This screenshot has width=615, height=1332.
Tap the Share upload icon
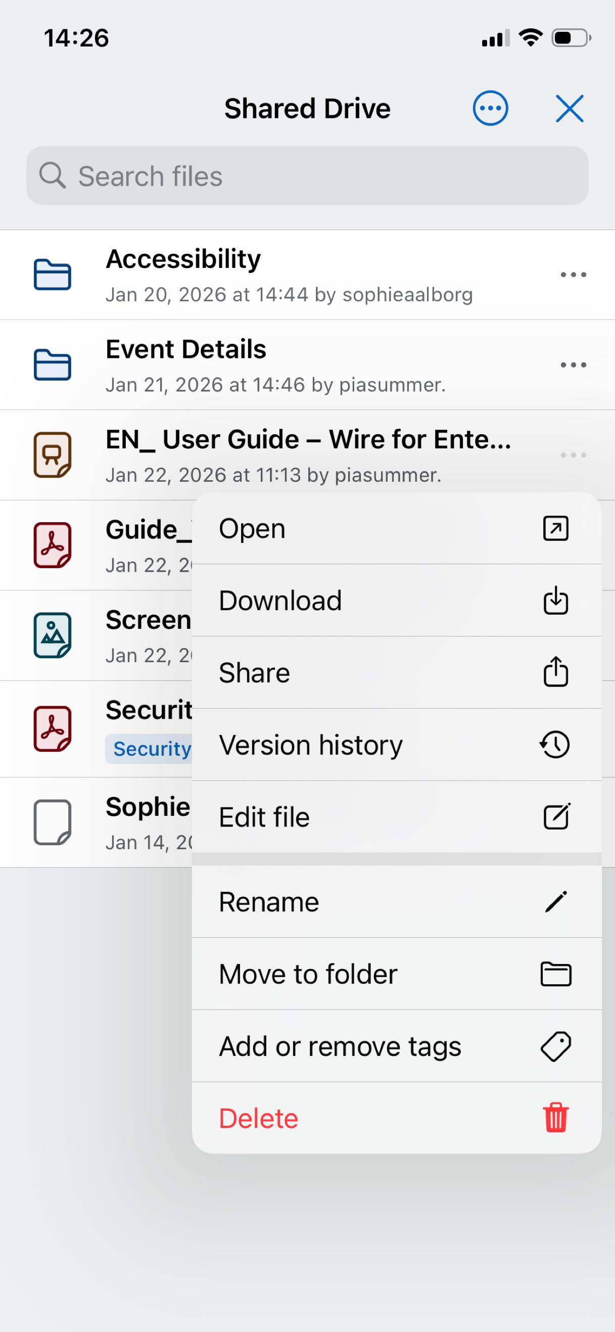(555, 672)
